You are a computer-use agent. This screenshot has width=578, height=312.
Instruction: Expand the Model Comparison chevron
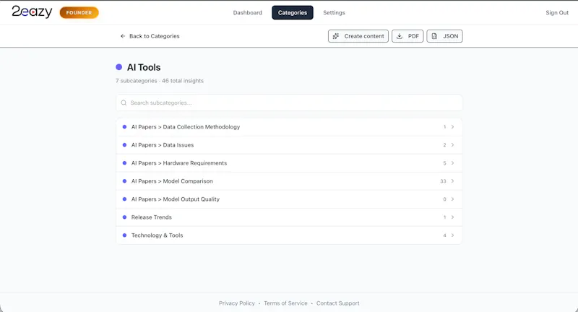click(x=453, y=181)
